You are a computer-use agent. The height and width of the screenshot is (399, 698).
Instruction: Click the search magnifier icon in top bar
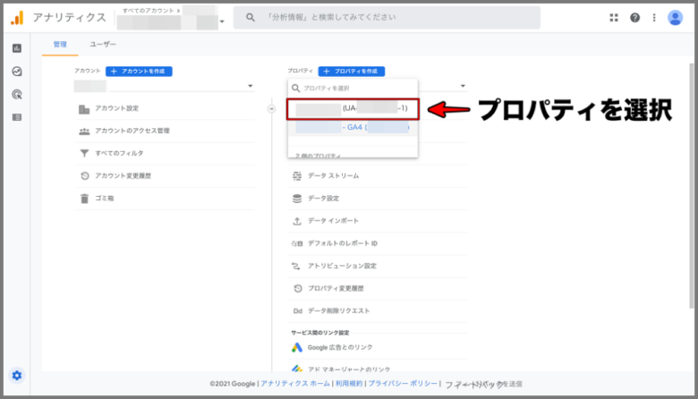[x=251, y=17]
